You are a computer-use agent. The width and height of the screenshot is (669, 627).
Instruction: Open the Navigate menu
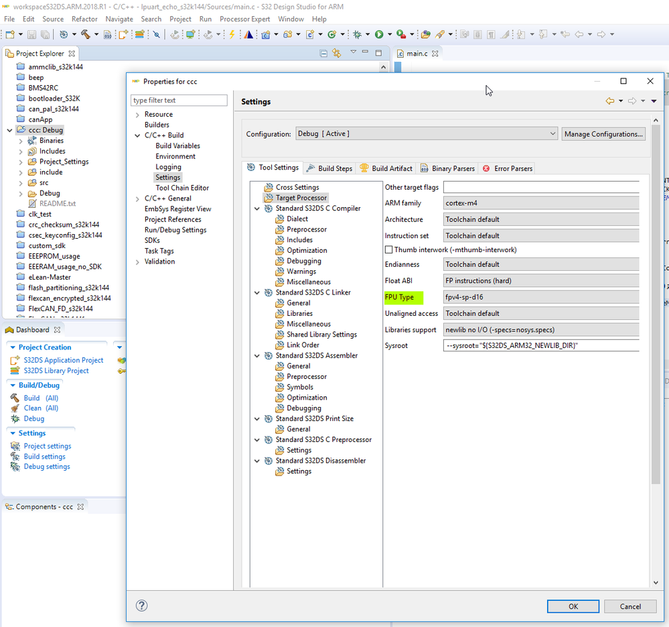click(119, 19)
